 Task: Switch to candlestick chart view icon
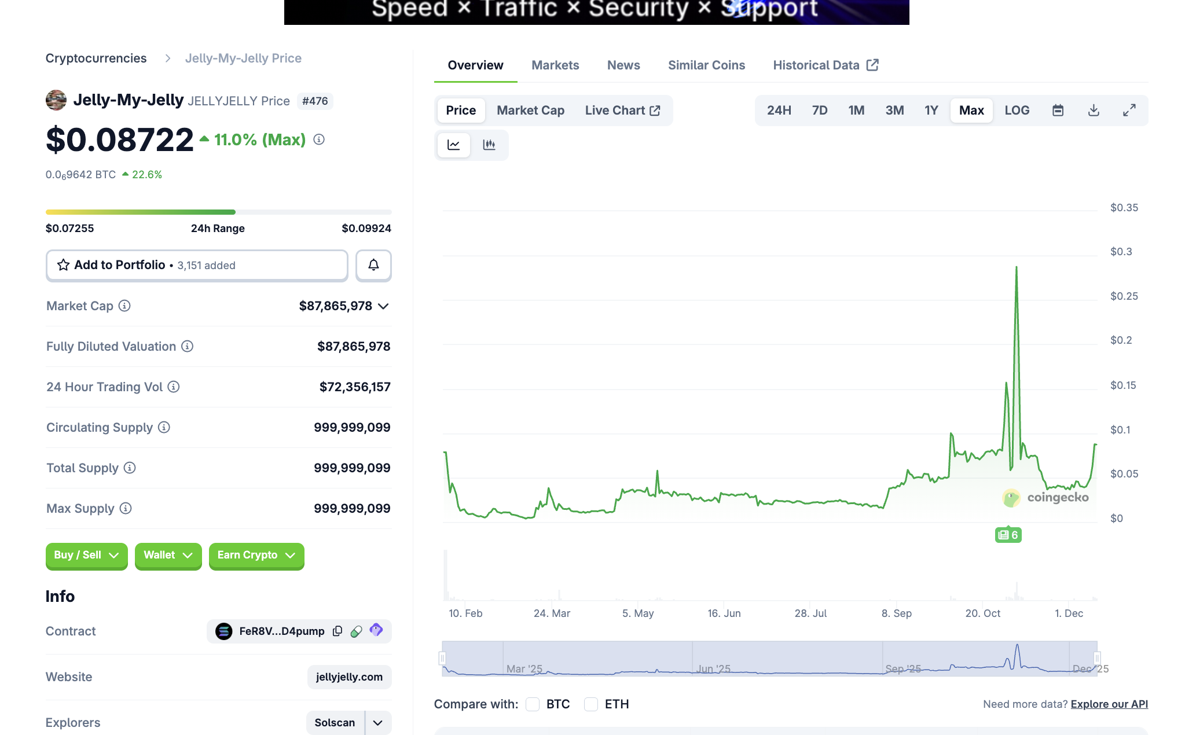click(489, 145)
